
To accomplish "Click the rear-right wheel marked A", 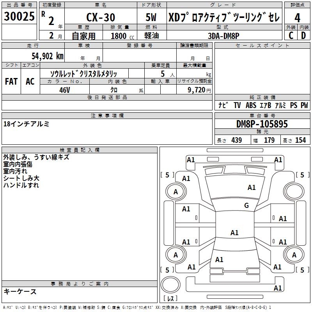I will [x=294, y=255].
